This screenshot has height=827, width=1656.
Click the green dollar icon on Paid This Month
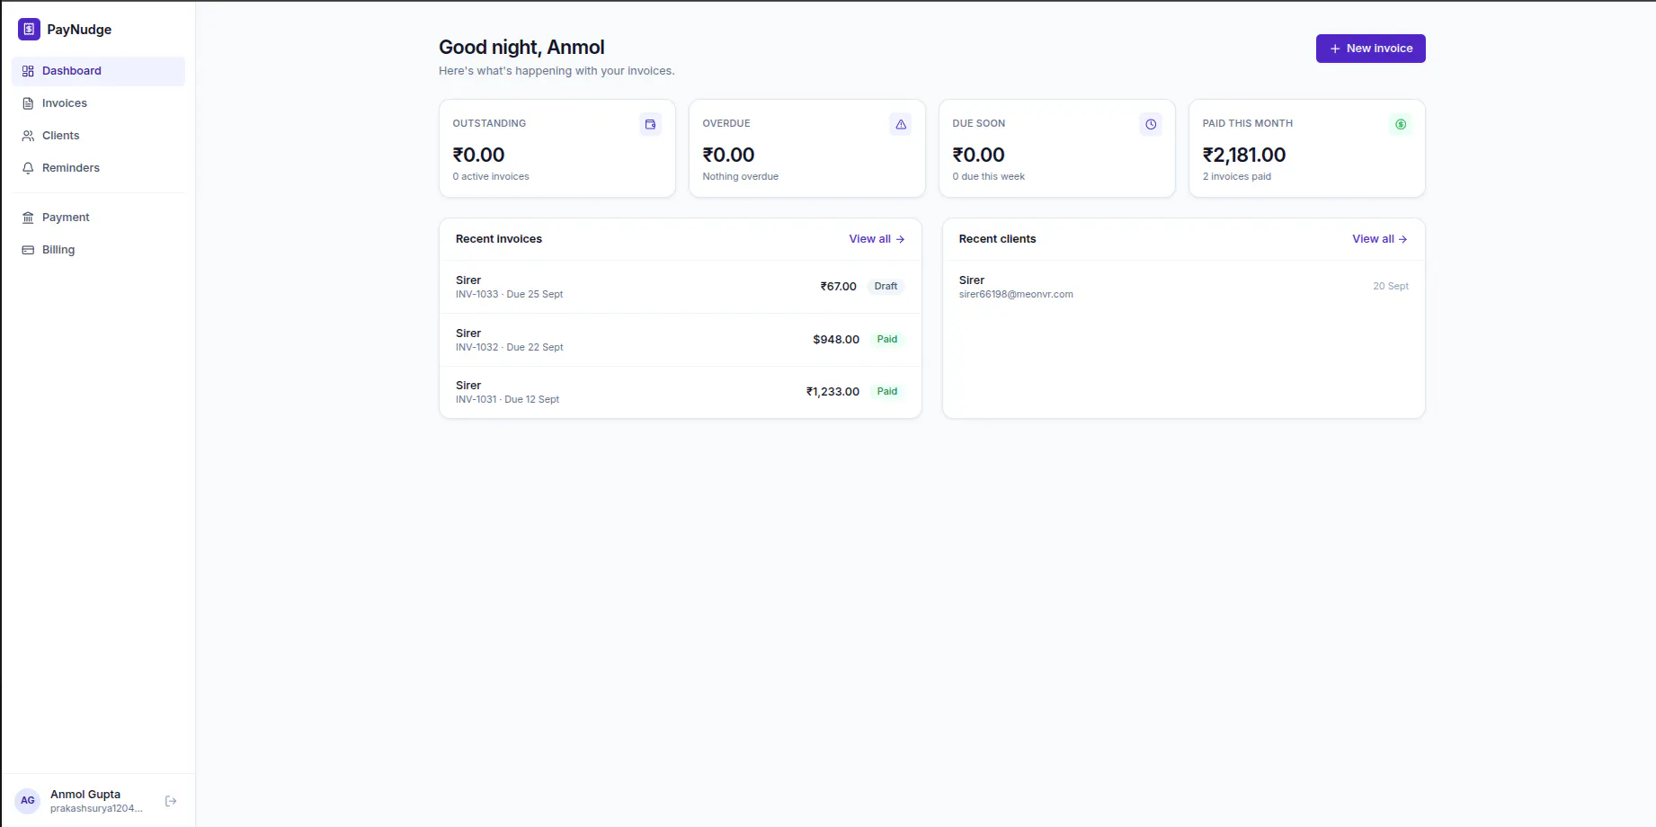pyautogui.click(x=1400, y=124)
